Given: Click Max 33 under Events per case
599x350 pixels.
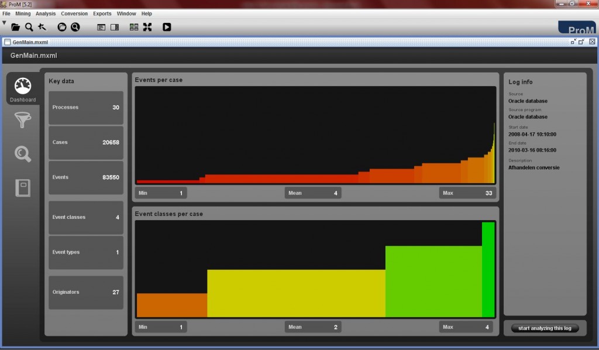Looking at the screenshot, I should coord(467,193).
